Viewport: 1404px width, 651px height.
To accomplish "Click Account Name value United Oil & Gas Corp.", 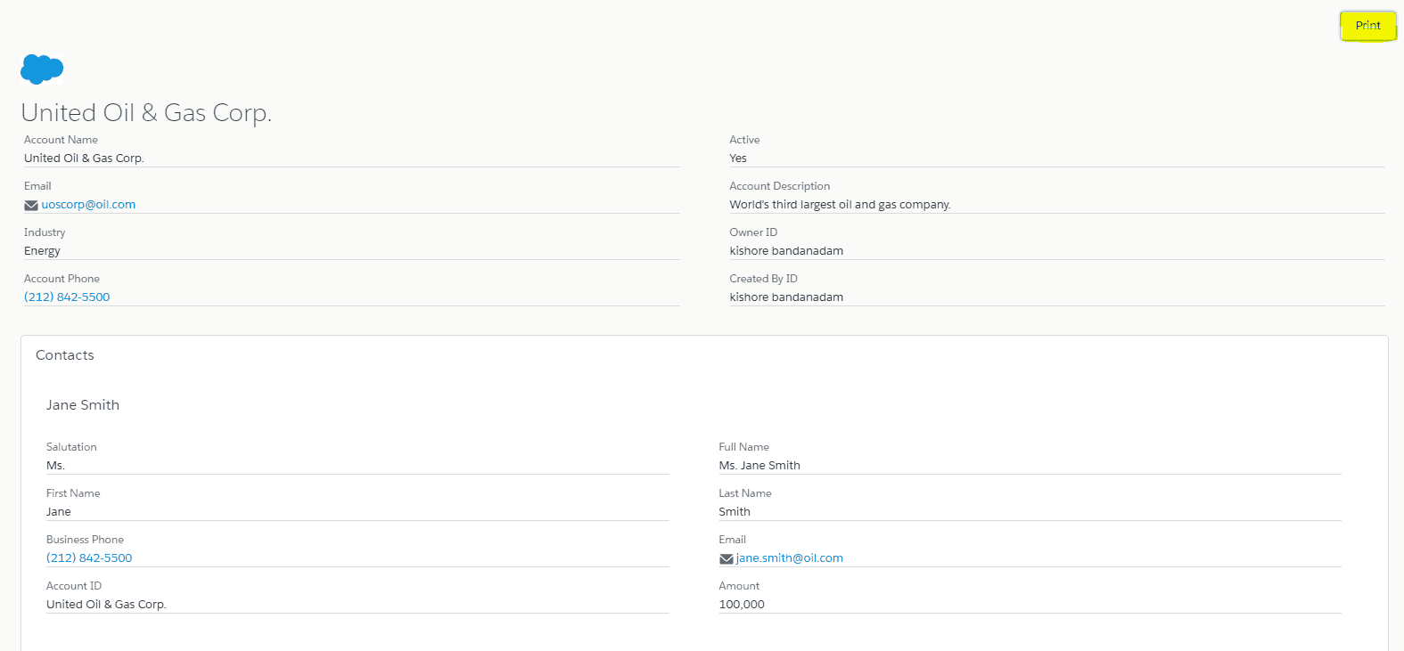I will tap(84, 159).
